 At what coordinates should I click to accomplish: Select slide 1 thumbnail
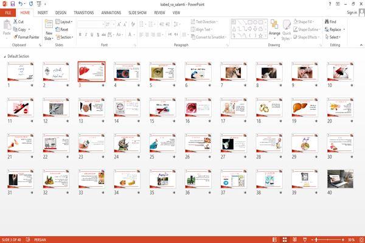click(20, 71)
